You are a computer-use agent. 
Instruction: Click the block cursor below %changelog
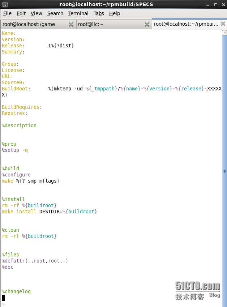(x=3, y=298)
